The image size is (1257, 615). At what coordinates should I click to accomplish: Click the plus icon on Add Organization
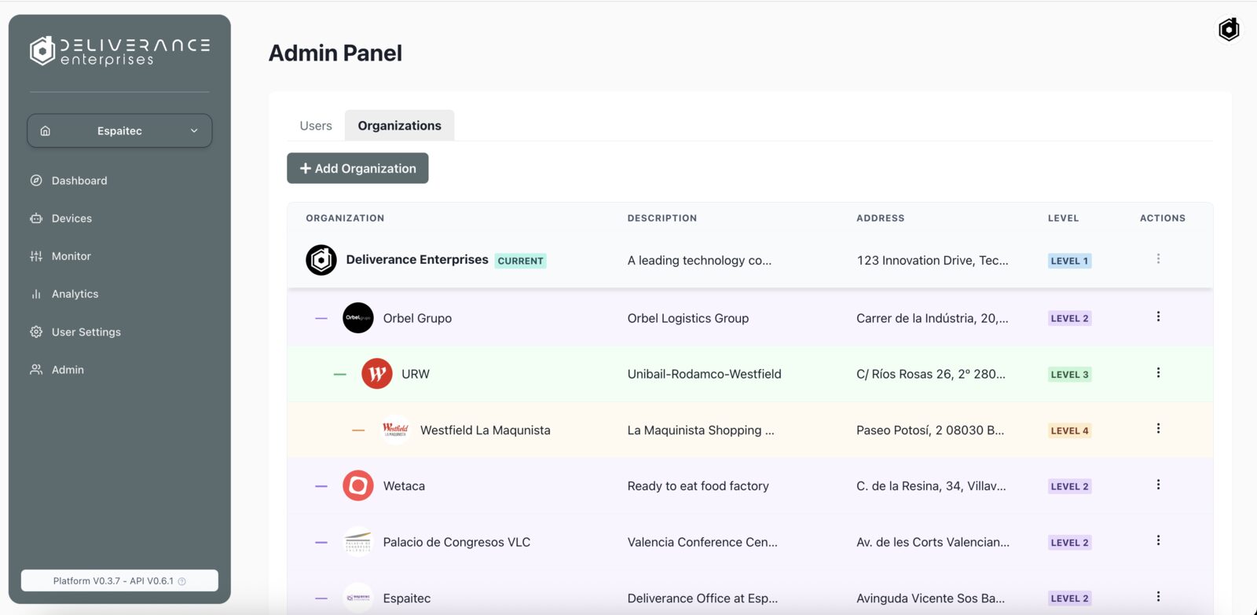click(306, 168)
